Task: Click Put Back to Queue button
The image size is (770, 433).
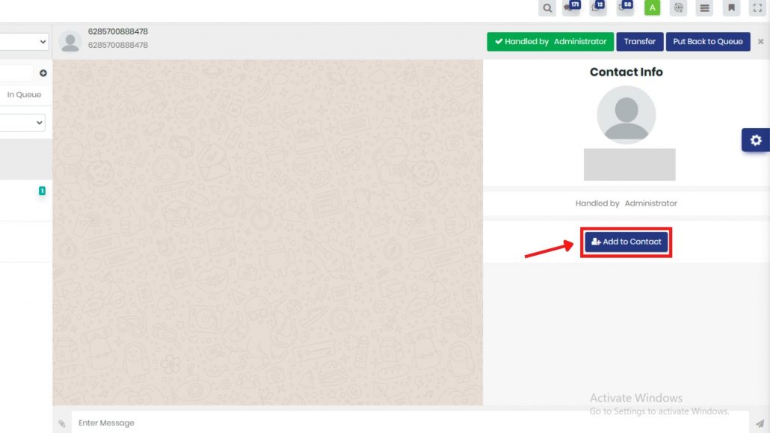Action: 708,42
